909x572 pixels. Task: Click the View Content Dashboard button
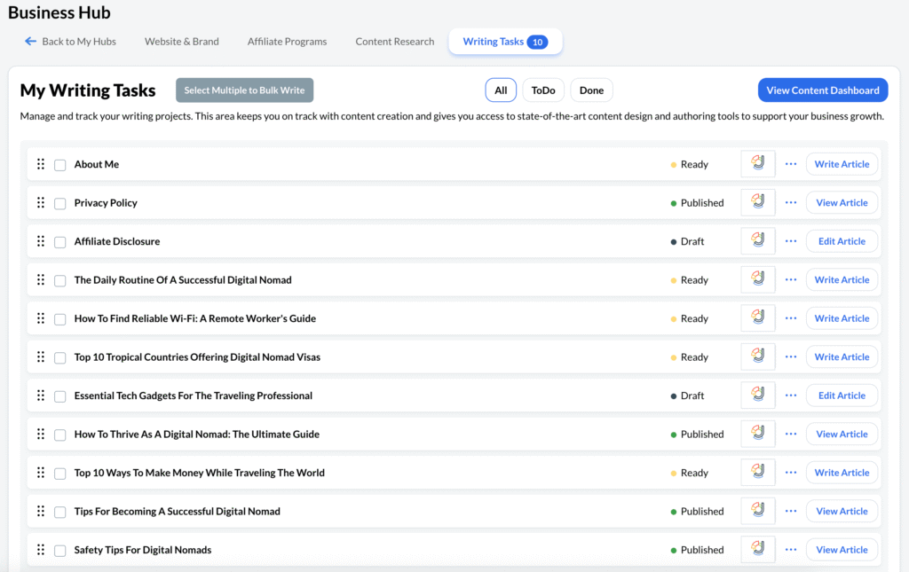click(x=822, y=90)
